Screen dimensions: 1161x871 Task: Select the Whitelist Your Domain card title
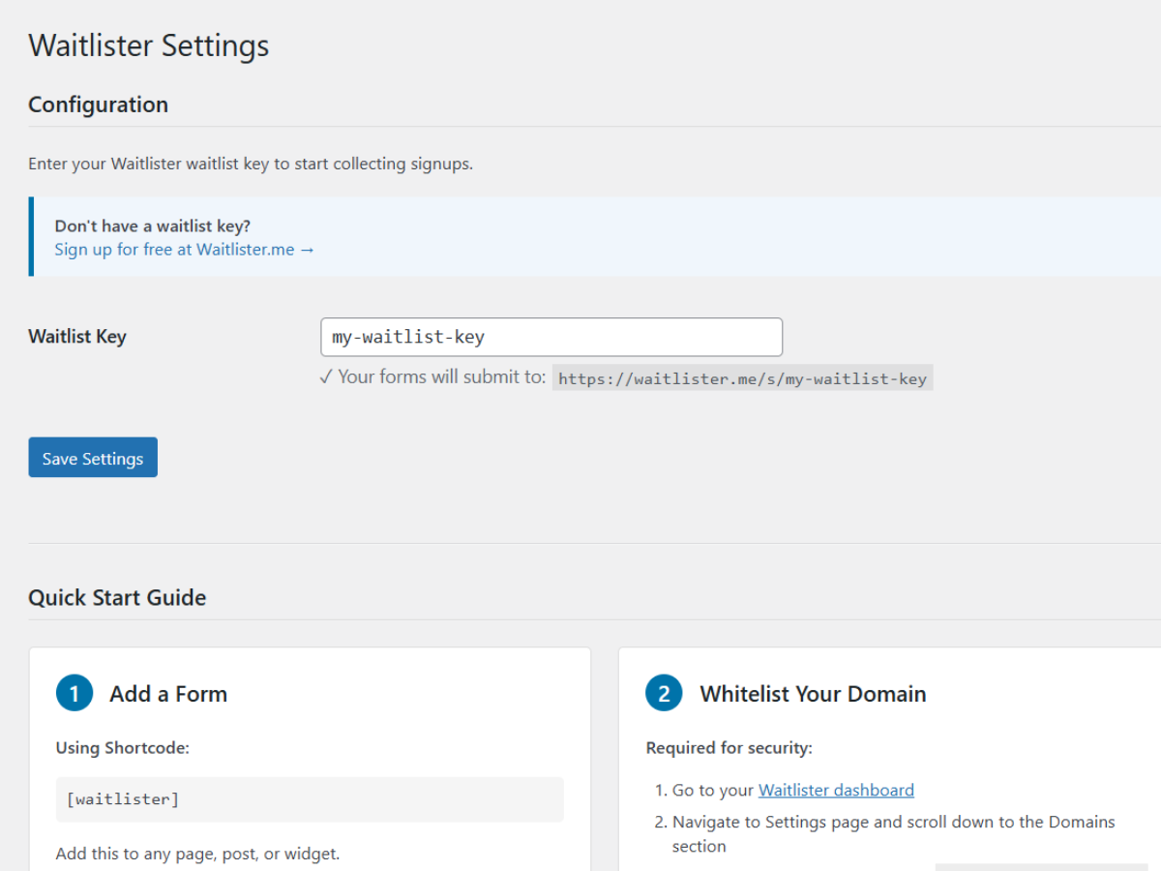[x=813, y=694]
